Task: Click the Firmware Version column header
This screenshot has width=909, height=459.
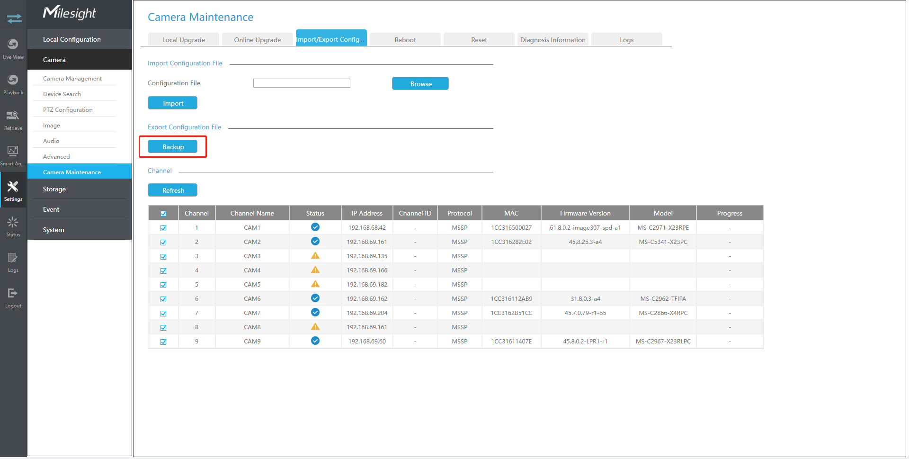Action: coord(585,213)
